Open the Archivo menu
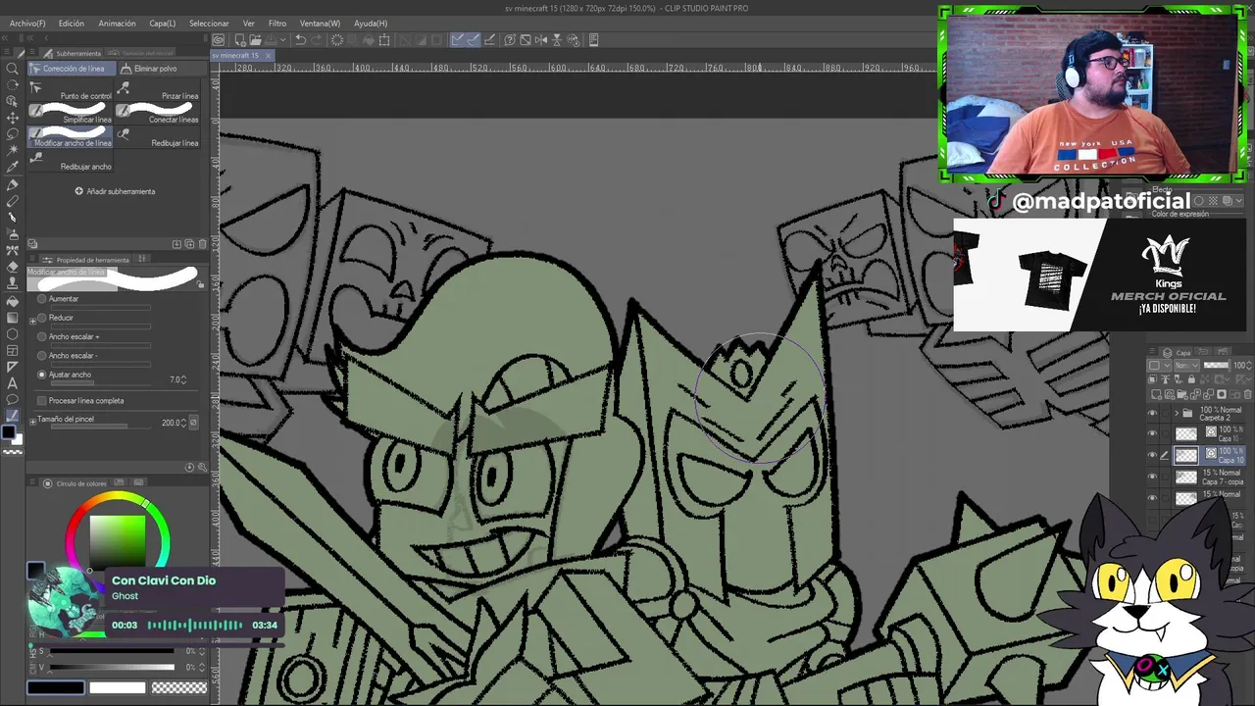 tap(27, 23)
